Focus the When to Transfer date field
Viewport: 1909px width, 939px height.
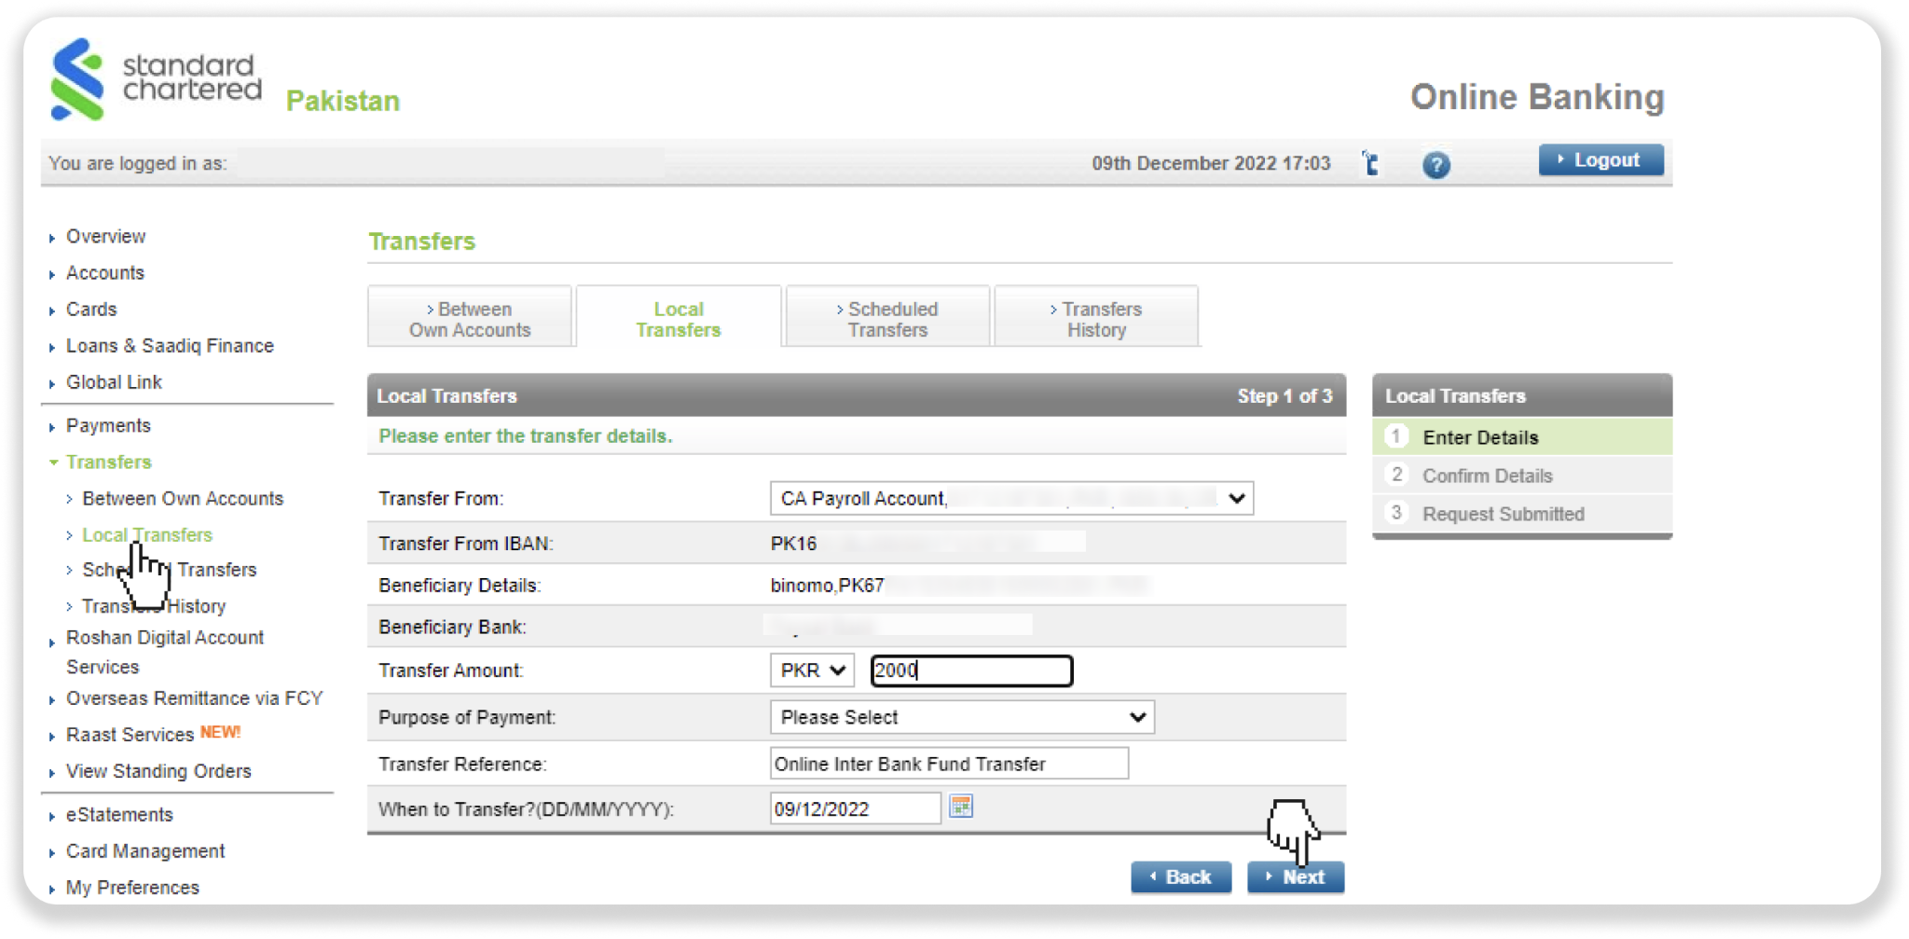(x=855, y=808)
